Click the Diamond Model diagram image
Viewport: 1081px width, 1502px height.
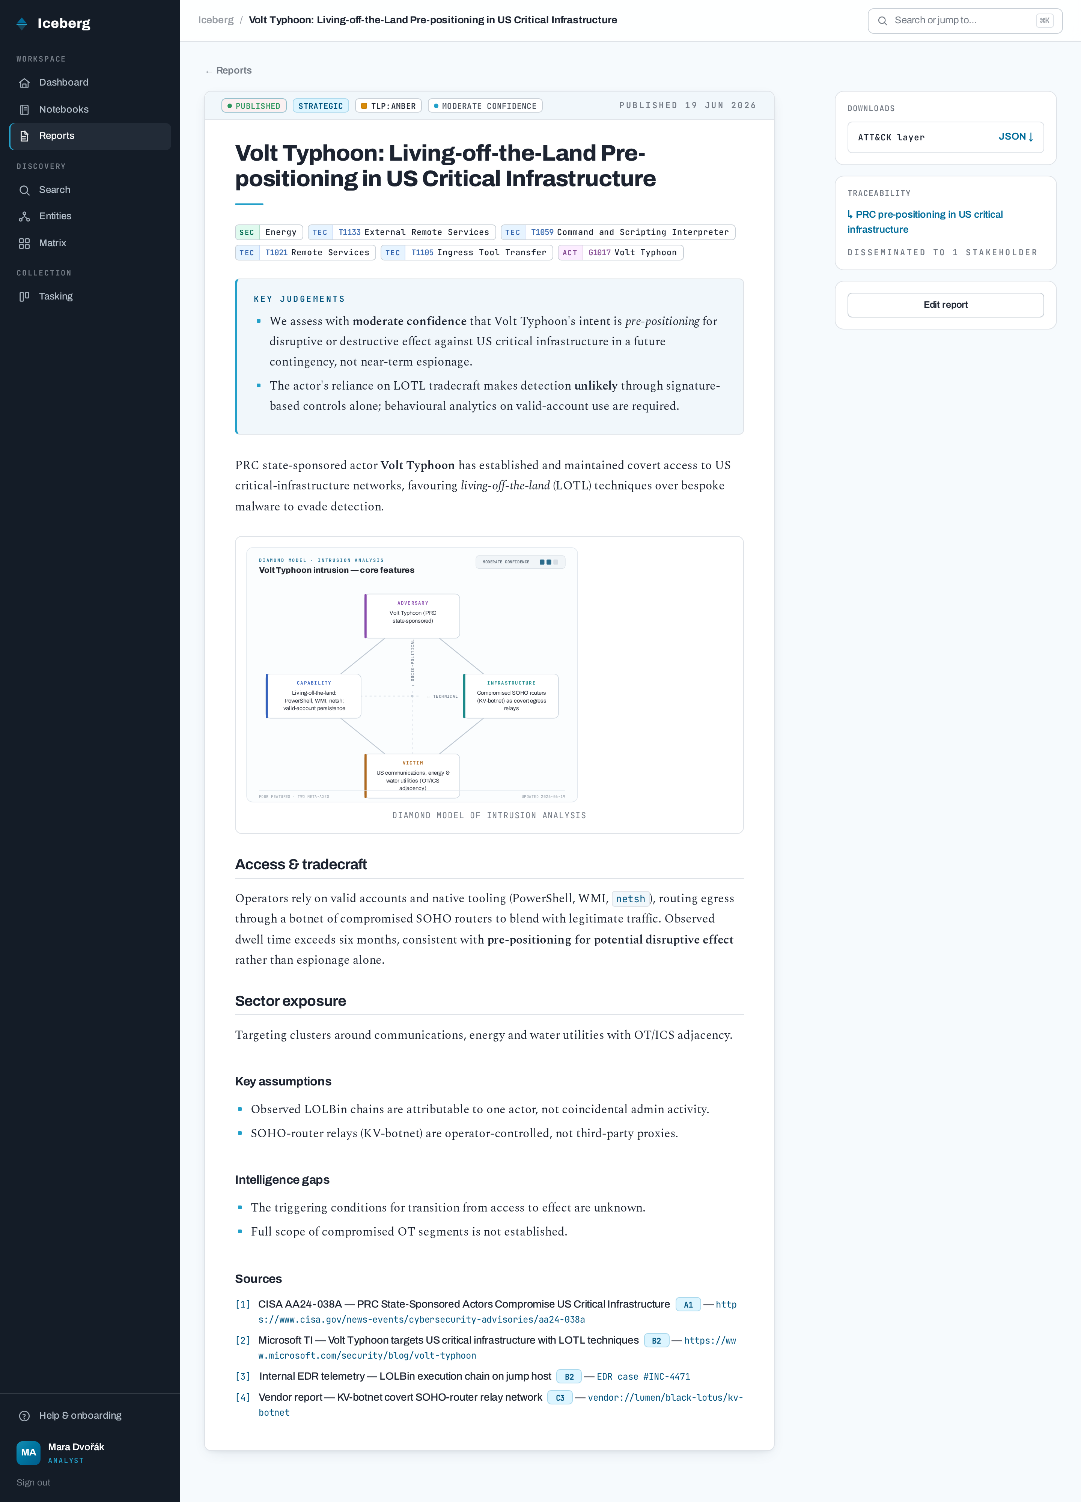(412, 675)
